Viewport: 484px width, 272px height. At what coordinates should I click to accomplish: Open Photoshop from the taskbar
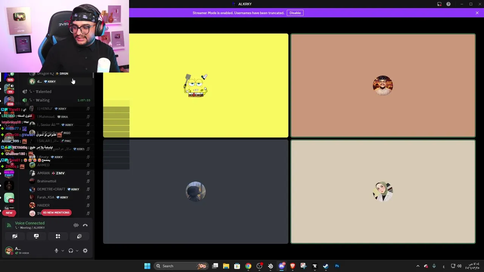pos(337,266)
